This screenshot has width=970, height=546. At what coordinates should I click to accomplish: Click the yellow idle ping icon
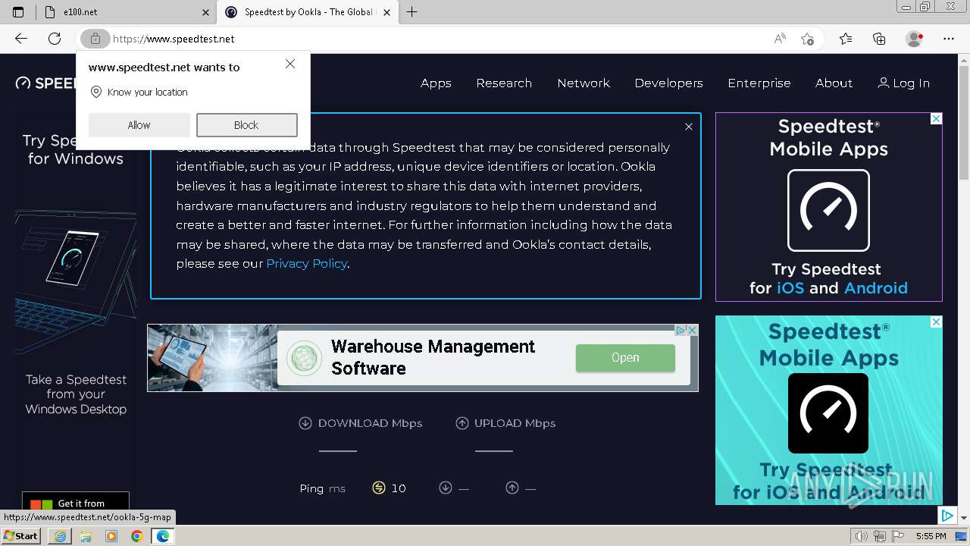[379, 488]
